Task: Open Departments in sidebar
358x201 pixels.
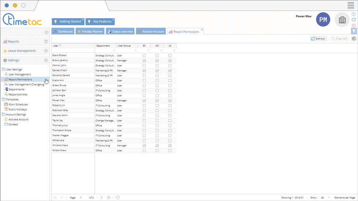Action: click(x=16, y=90)
